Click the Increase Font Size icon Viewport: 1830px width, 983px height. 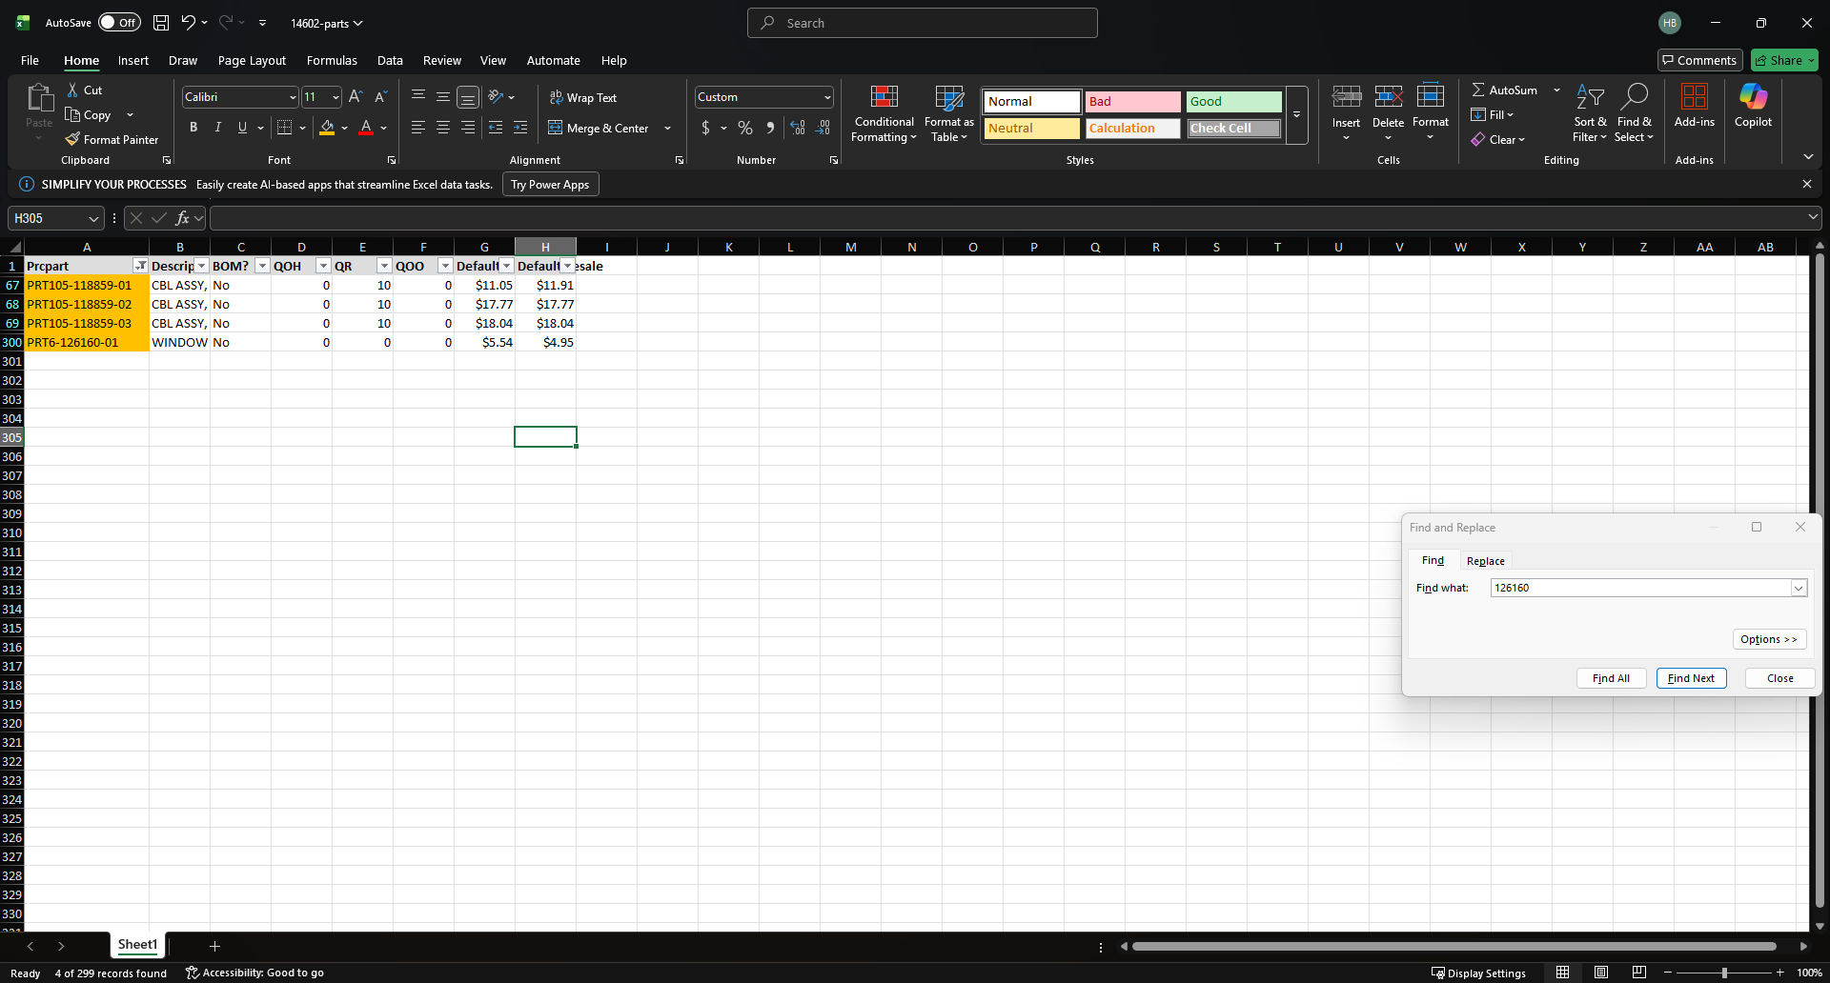click(355, 96)
